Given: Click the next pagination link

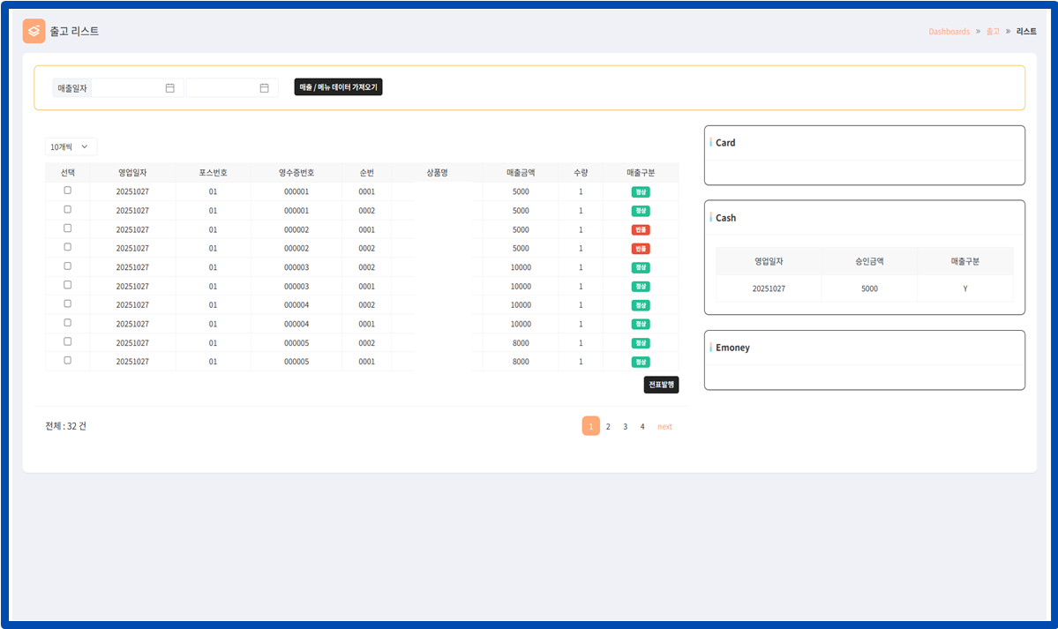Looking at the screenshot, I should point(664,427).
